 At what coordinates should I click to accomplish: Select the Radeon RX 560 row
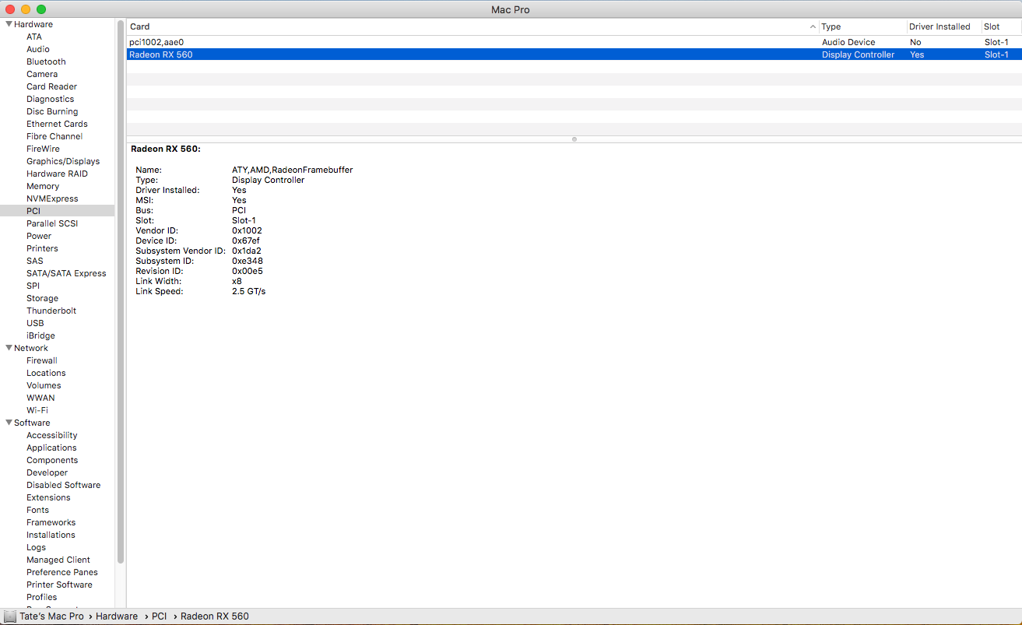tap(574, 54)
